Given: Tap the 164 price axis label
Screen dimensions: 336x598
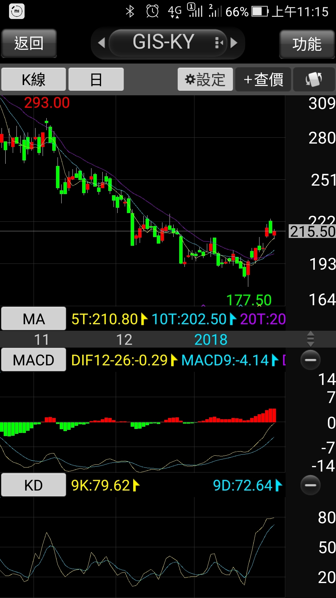Looking at the screenshot, I should (x=322, y=299).
